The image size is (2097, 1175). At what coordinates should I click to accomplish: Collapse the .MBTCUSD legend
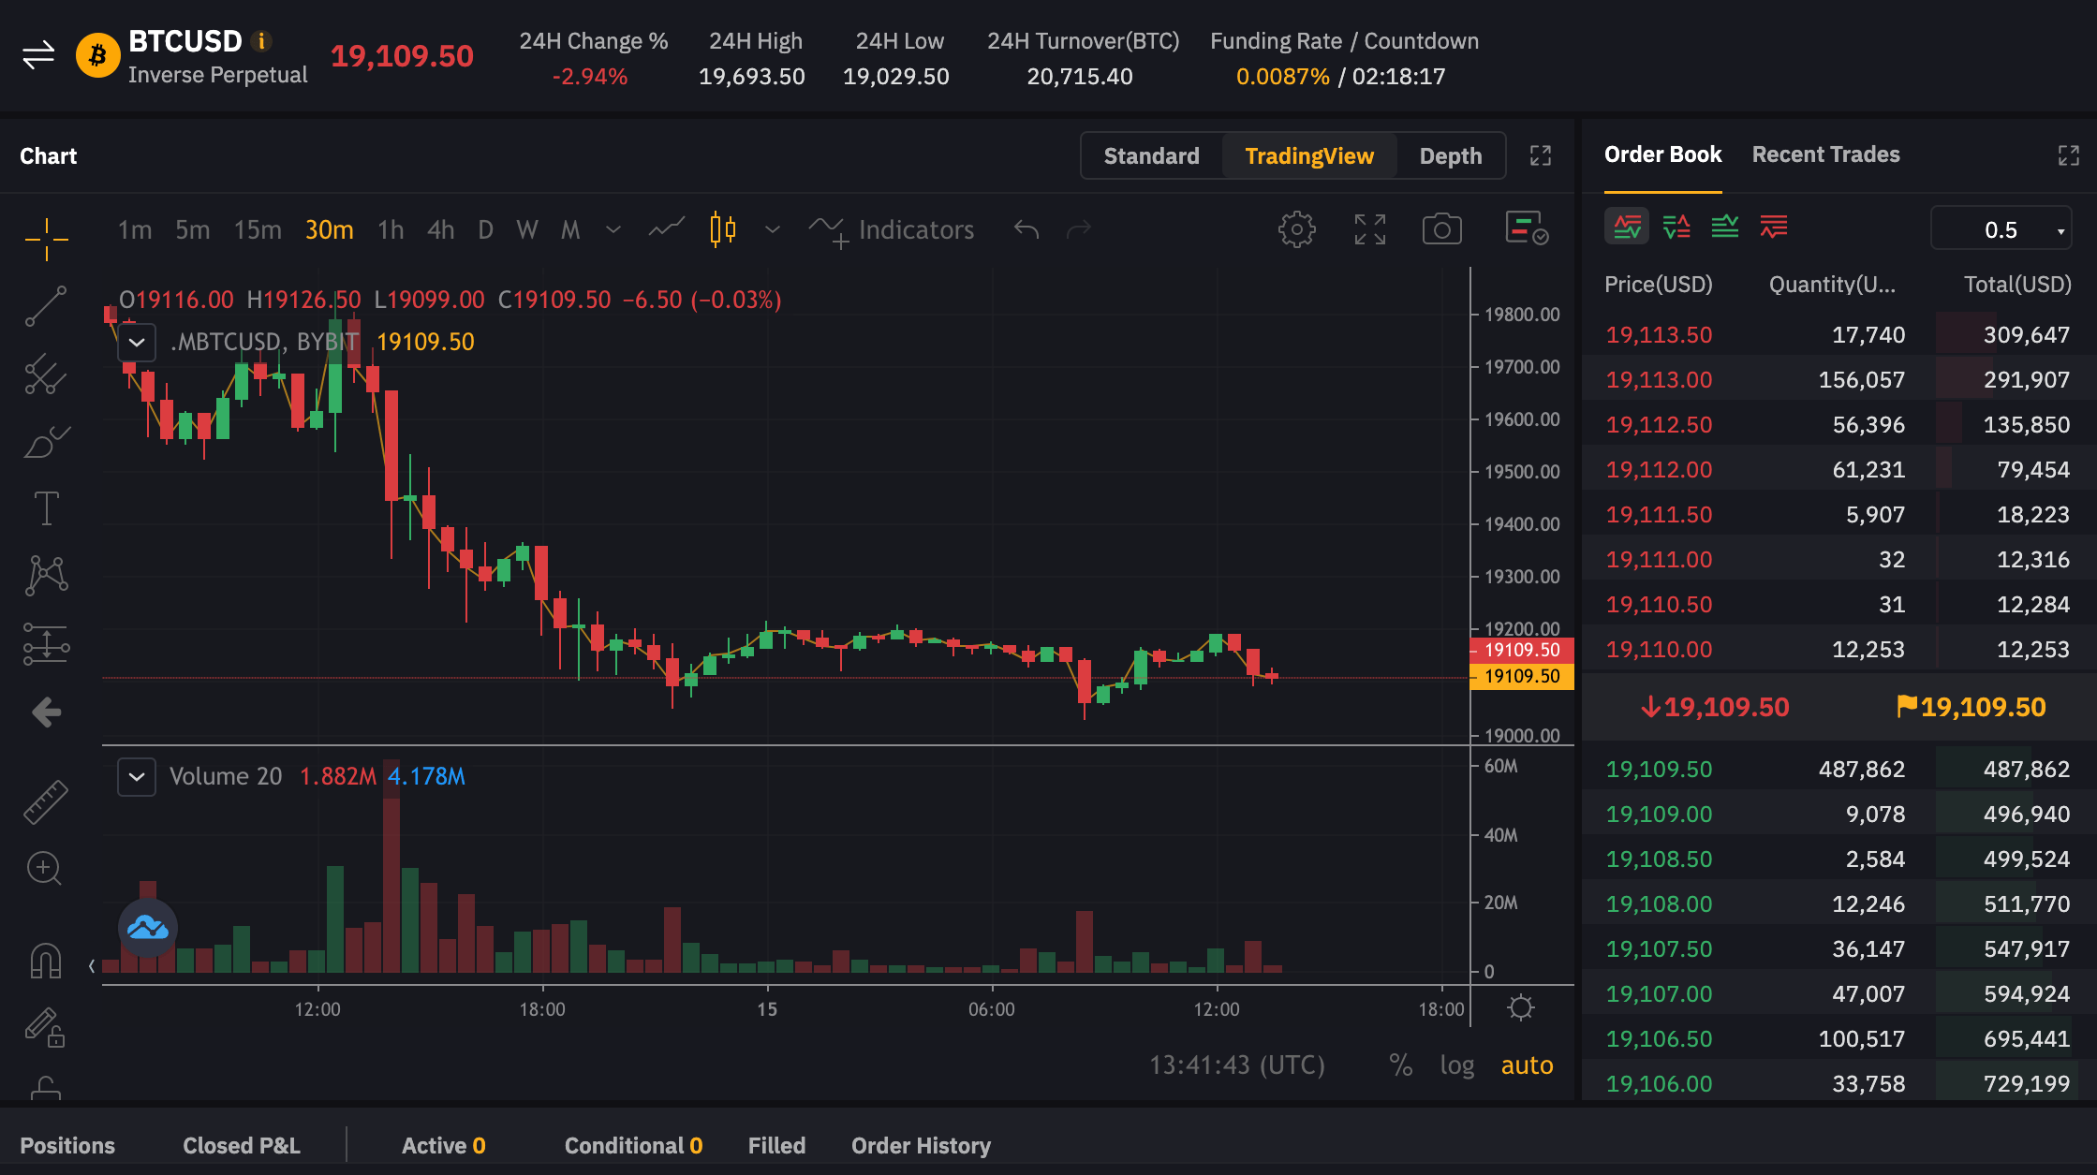coord(137,343)
